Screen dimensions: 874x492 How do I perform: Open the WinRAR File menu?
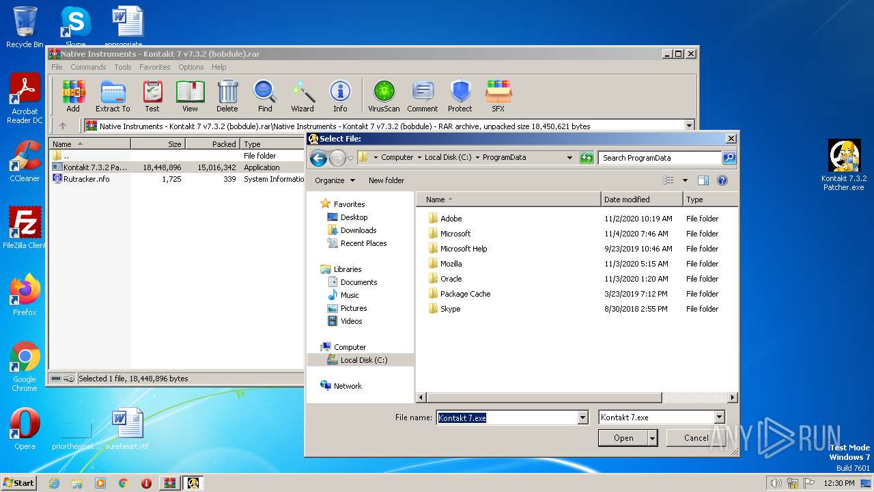point(57,67)
